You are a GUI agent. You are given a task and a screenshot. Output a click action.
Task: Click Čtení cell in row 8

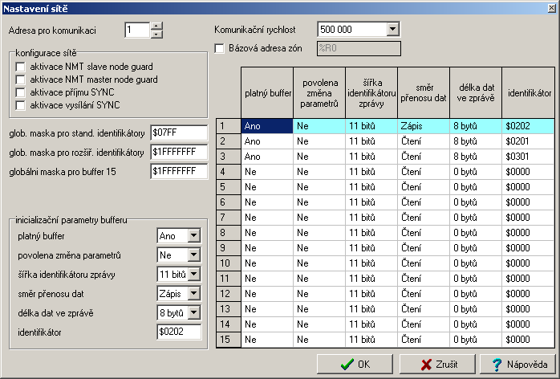[424, 233]
